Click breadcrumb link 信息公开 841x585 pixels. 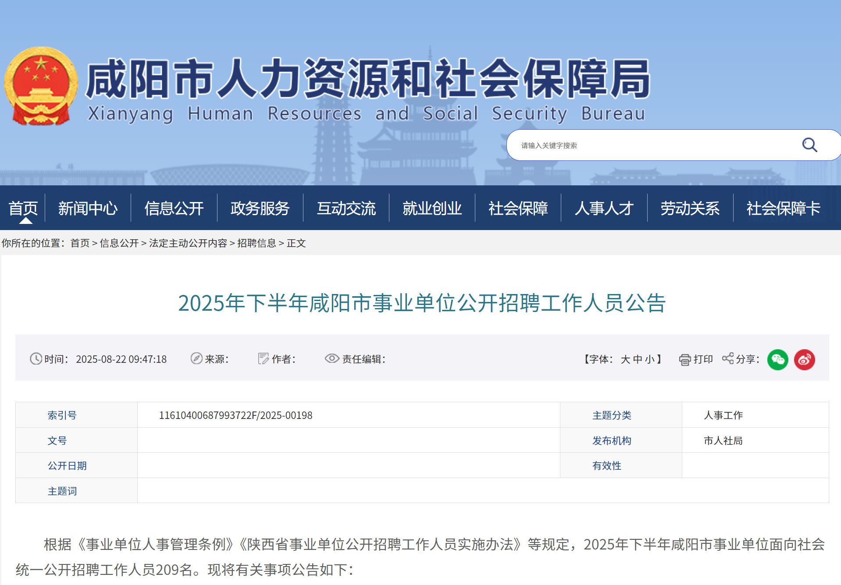pyautogui.click(x=119, y=243)
